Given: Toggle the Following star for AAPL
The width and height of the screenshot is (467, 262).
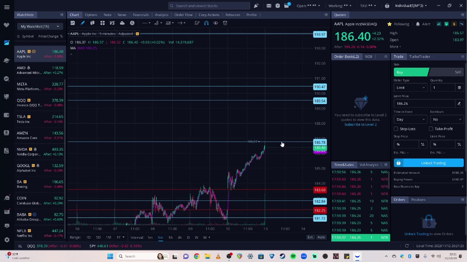Looking at the screenshot, I should (x=389, y=24).
